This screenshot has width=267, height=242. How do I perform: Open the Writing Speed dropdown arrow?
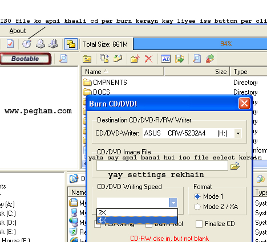pos(173,203)
